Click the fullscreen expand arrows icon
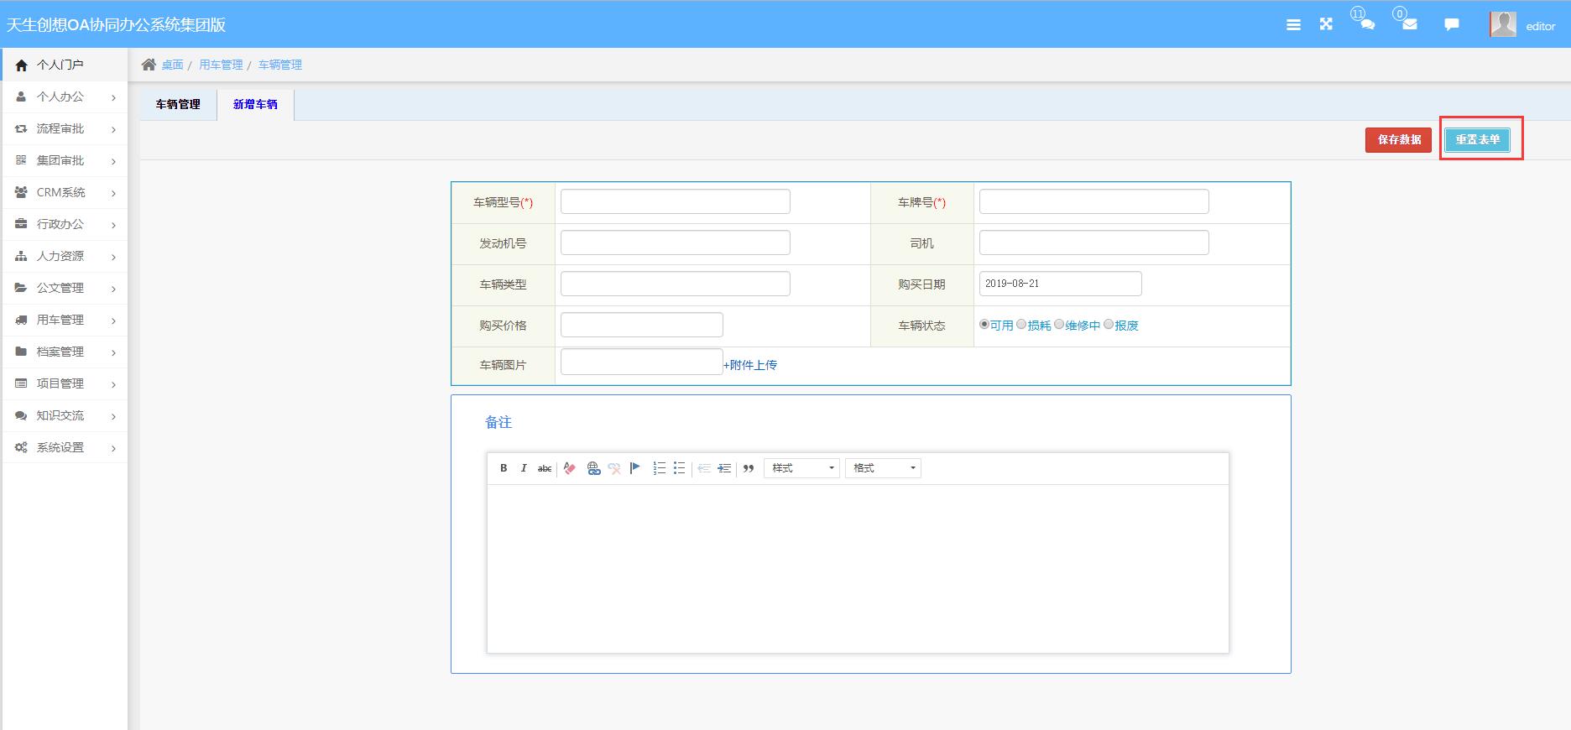This screenshot has width=1571, height=730. (x=1326, y=24)
